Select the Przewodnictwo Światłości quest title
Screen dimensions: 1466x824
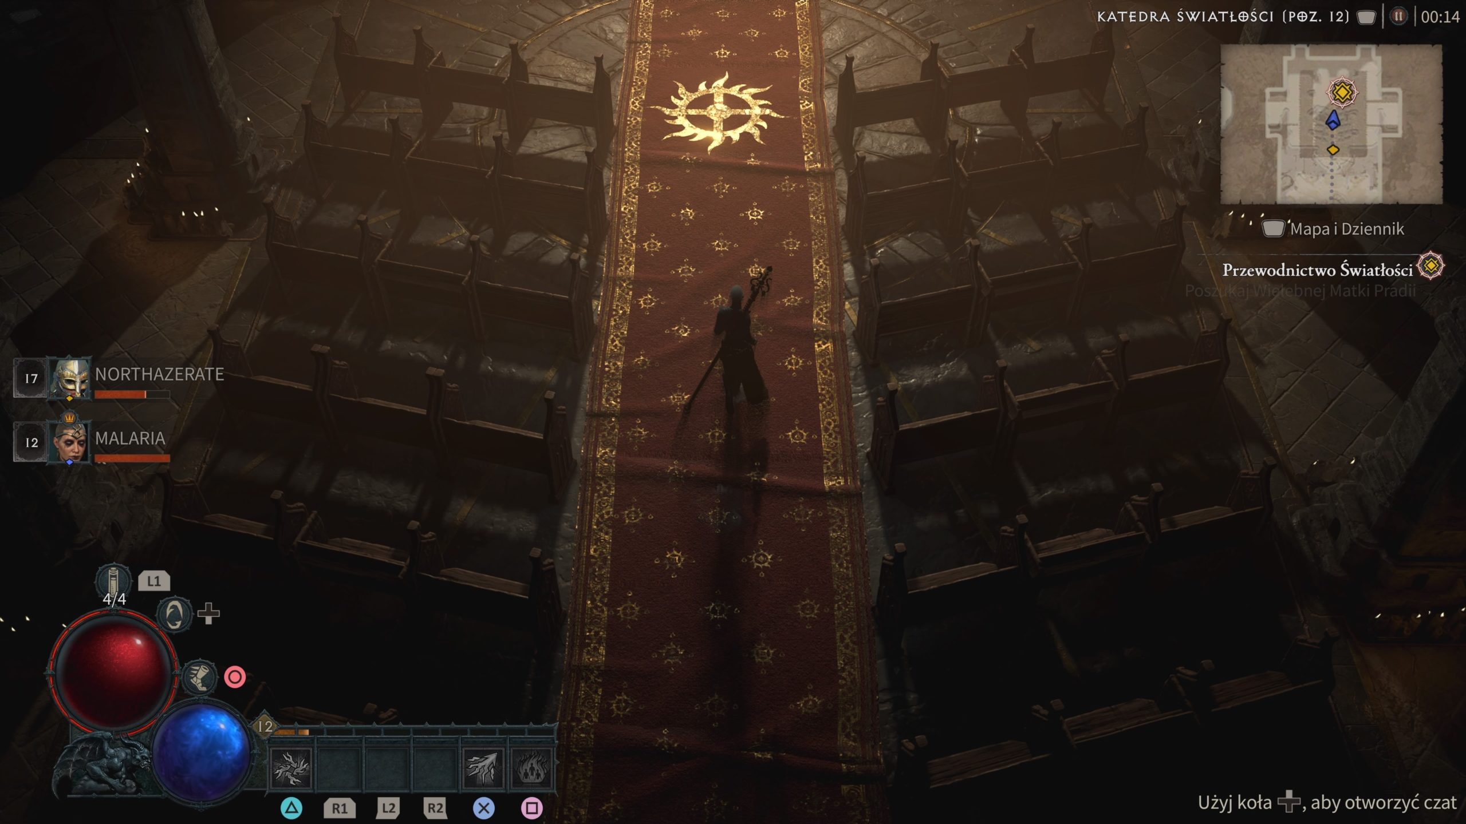[x=1318, y=270]
